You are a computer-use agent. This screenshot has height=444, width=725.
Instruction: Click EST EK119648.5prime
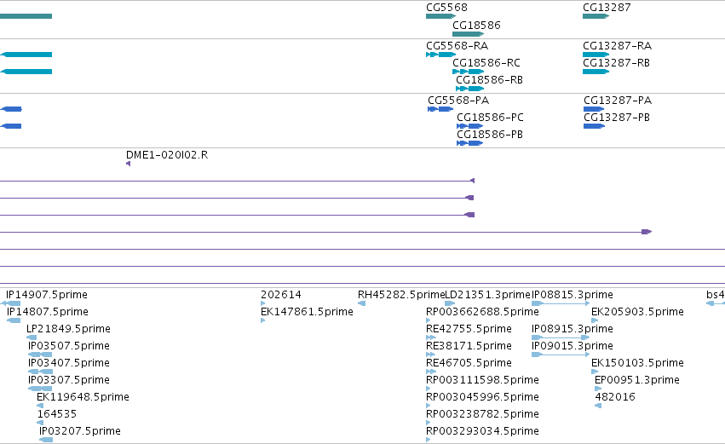pyautogui.click(x=40, y=406)
